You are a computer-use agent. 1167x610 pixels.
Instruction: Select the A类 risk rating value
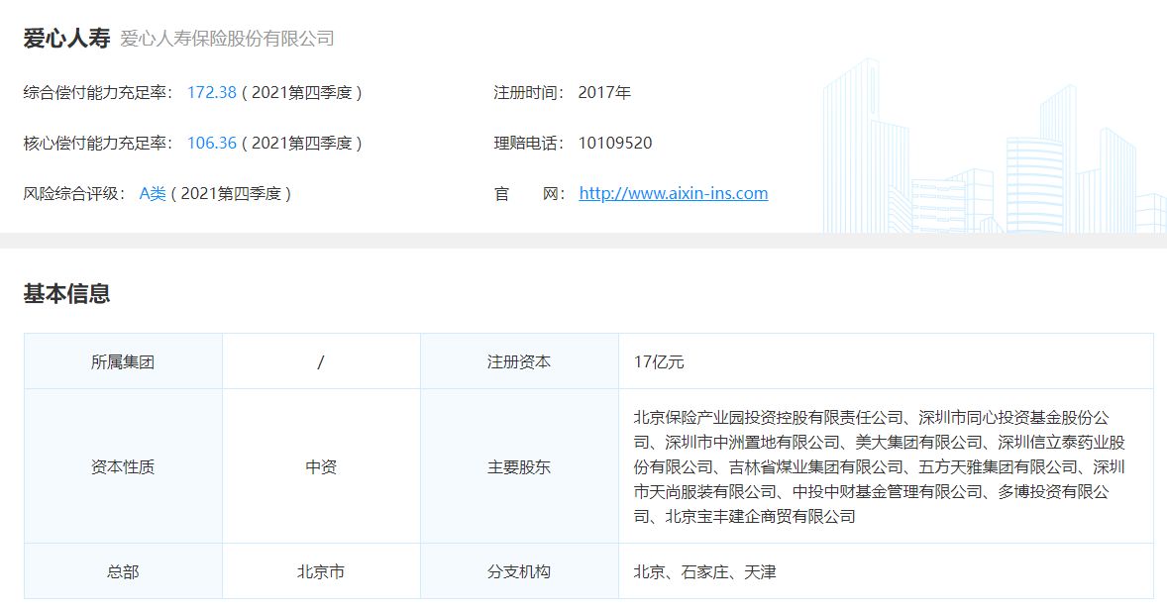pos(153,194)
